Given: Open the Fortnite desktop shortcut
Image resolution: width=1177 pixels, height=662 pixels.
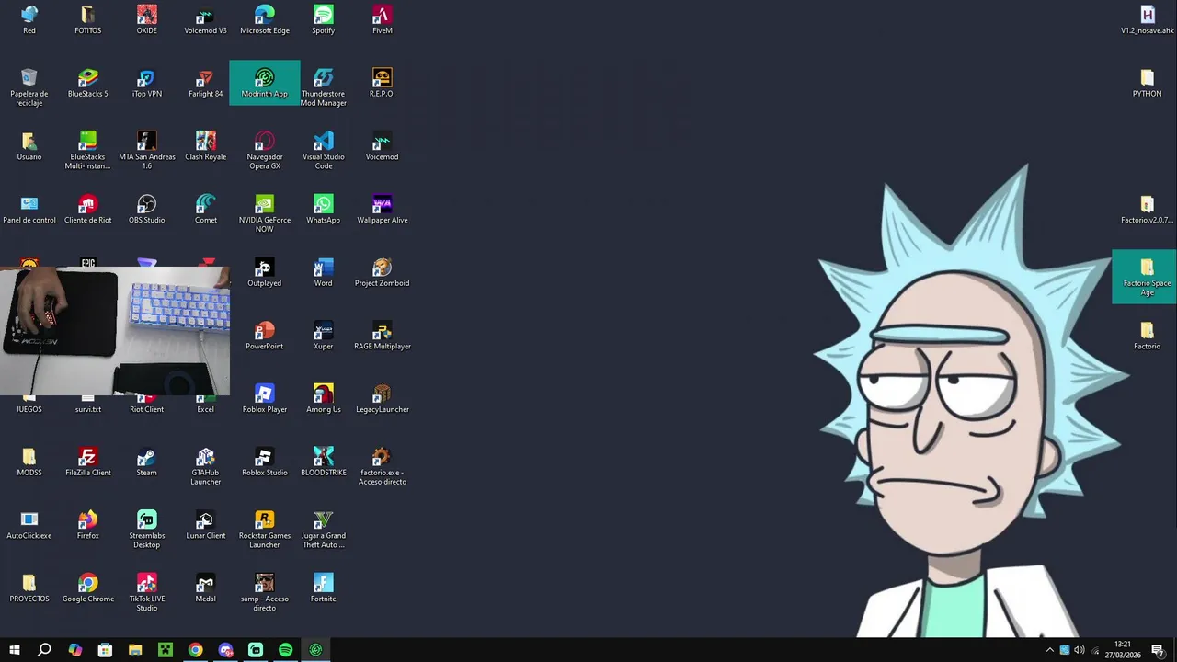Looking at the screenshot, I should pyautogui.click(x=324, y=589).
